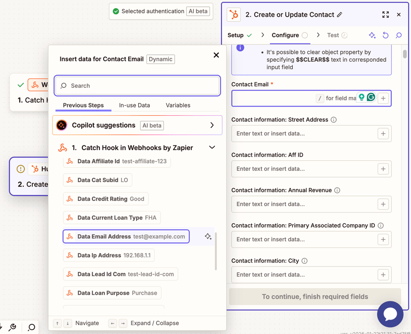Viewport: 411px width, 334px height.
Task: Switch to In-use Data tab
Action: point(134,105)
